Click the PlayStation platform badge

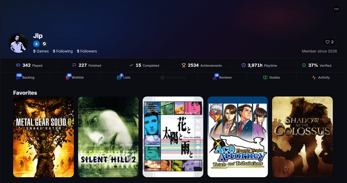tap(36, 44)
